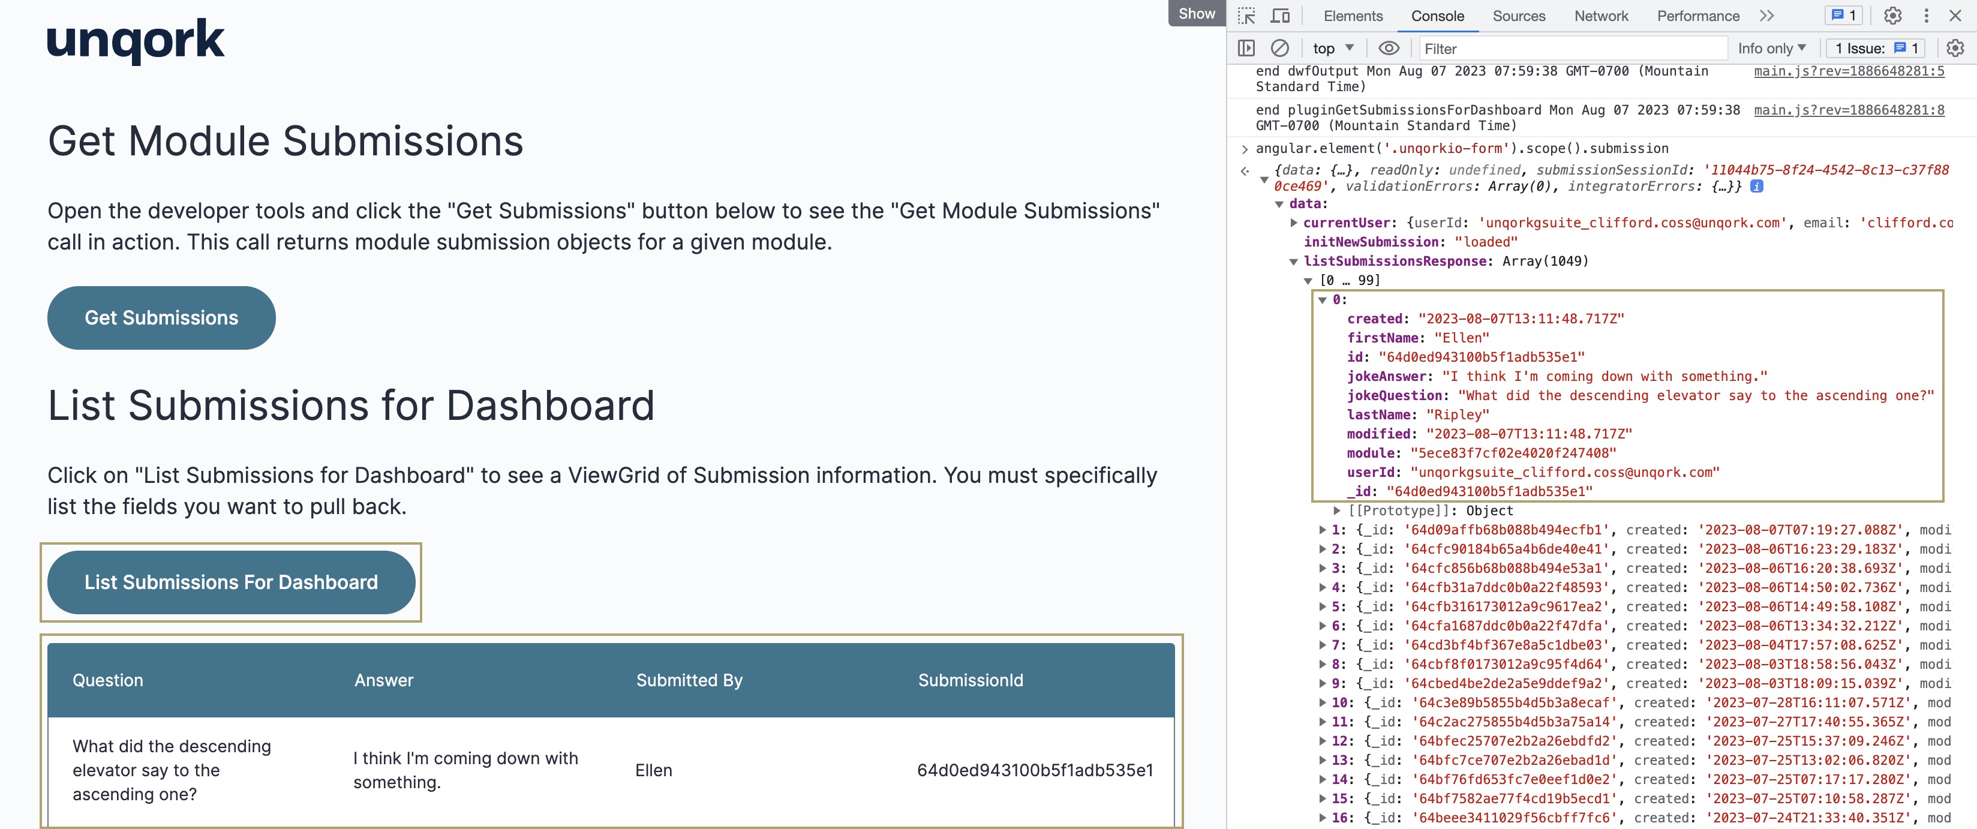Click the Ellen cell in the grid

pyautogui.click(x=653, y=770)
